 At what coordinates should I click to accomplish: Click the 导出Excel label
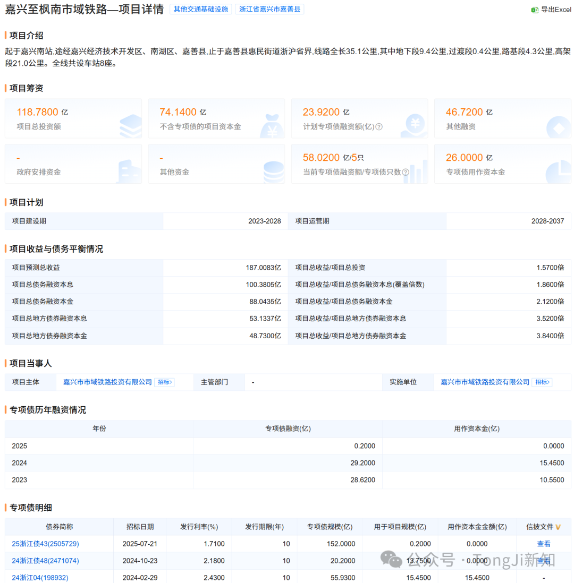coord(556,10)
